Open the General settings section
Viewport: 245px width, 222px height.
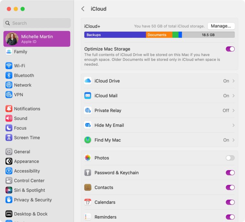point(22,152)
